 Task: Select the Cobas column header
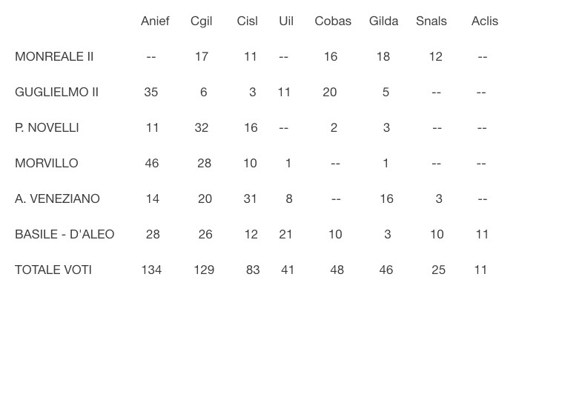[x=333, y=21]
